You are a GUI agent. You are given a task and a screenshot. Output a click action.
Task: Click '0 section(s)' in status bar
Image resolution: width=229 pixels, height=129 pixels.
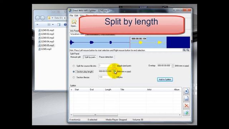pyautogui.click(x=75, y=120)
